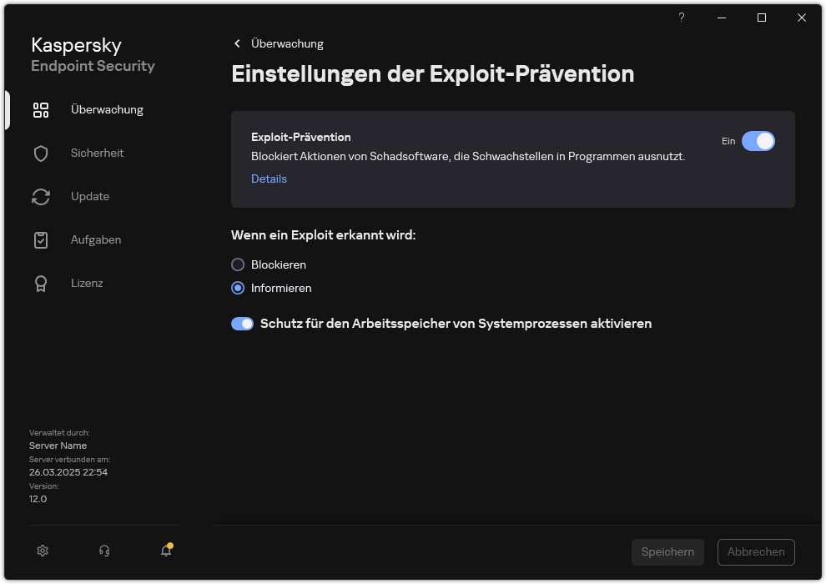Click the Überwachung sidebar menu entry
Image resolution: width=826 pixels, height=584 pixels.
click(x=108, y=109)
